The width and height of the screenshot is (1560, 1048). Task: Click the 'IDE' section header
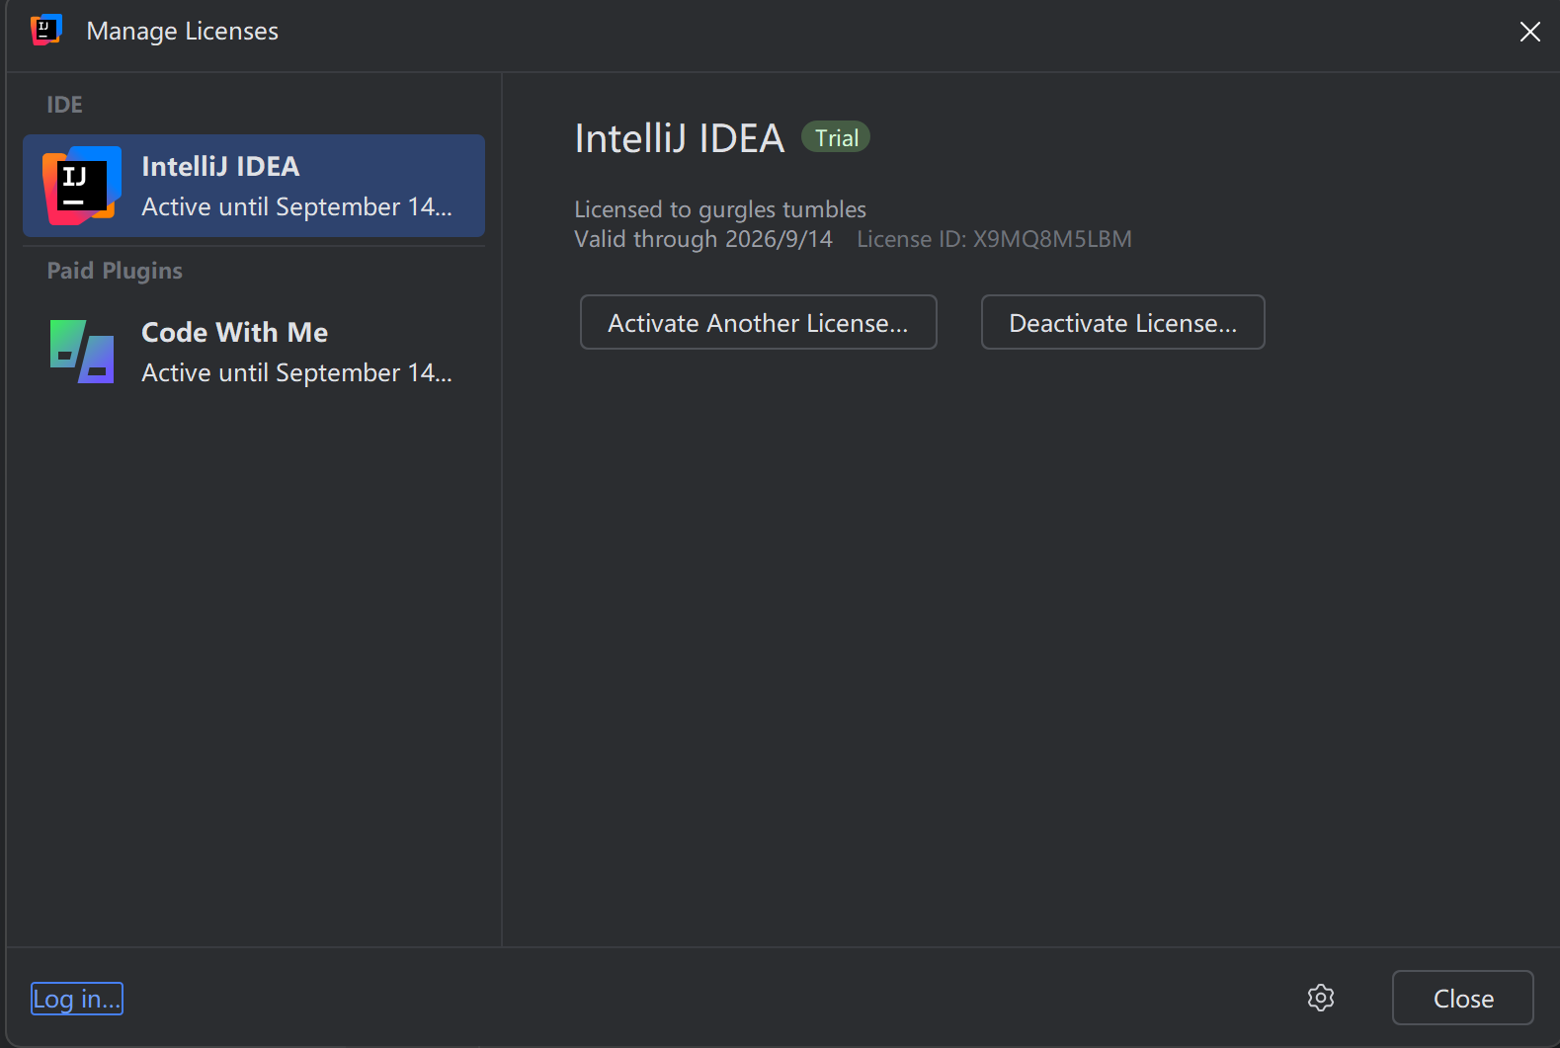tap(64, 104)
